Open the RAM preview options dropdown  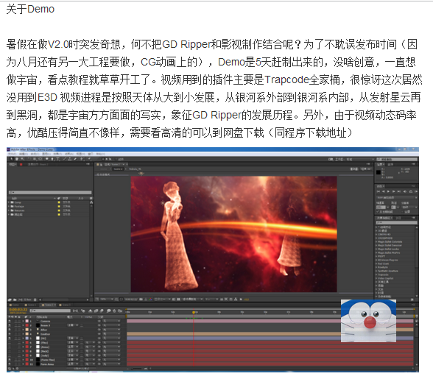coord(397,198)
